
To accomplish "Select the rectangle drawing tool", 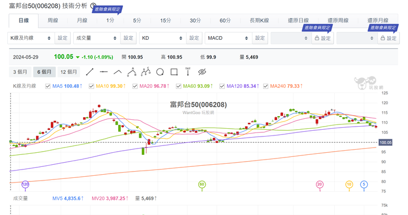I will tap(174, 72).
